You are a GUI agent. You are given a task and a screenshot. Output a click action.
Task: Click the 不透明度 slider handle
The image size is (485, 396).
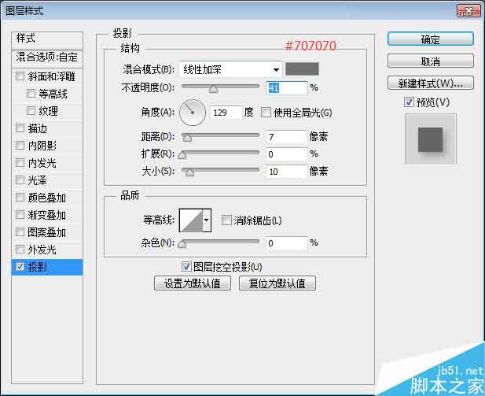point(213,89)
